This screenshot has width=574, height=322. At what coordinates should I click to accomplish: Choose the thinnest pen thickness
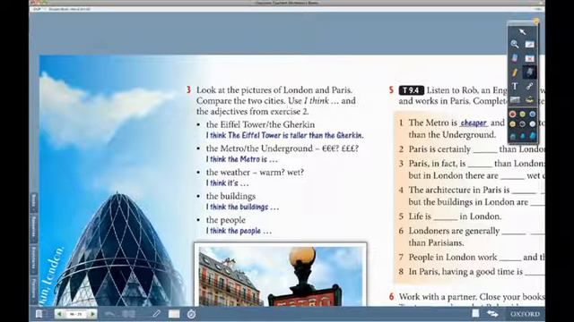click(x=513, y=136)
